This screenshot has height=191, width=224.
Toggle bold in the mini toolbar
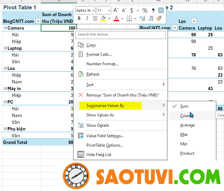coord(79,18)
